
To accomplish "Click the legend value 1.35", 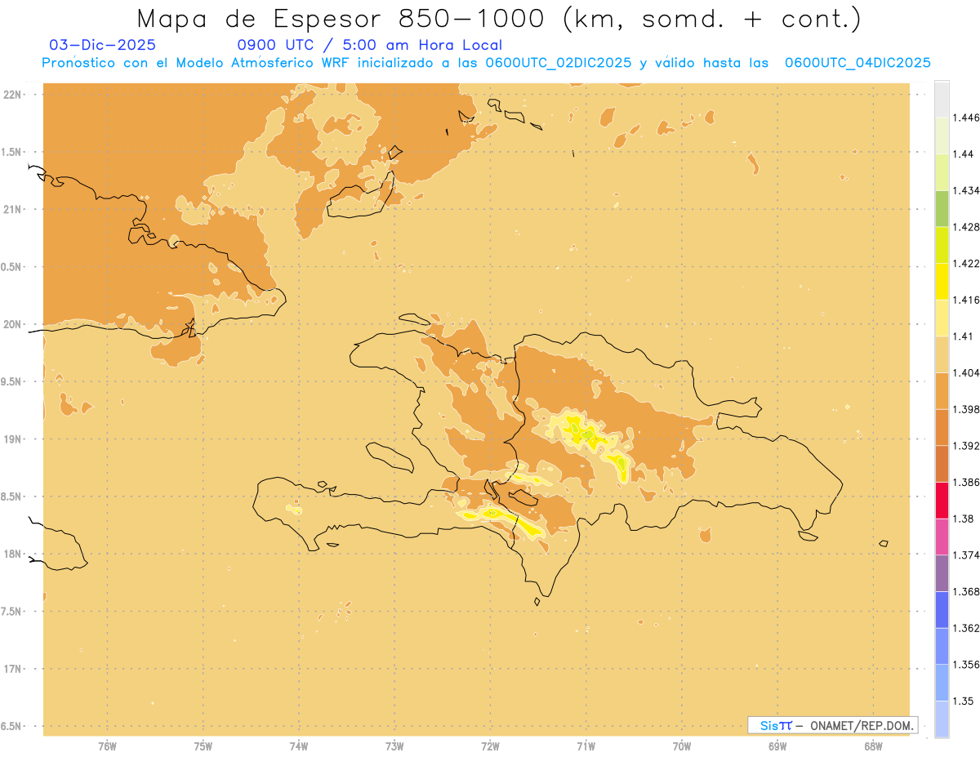I will click(963, 701).
